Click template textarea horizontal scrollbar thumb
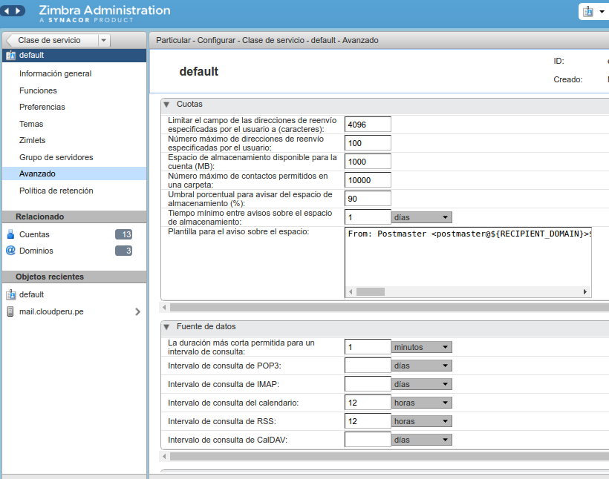The width and height of the screenshot is (609, 479). (x=371, y=291)
